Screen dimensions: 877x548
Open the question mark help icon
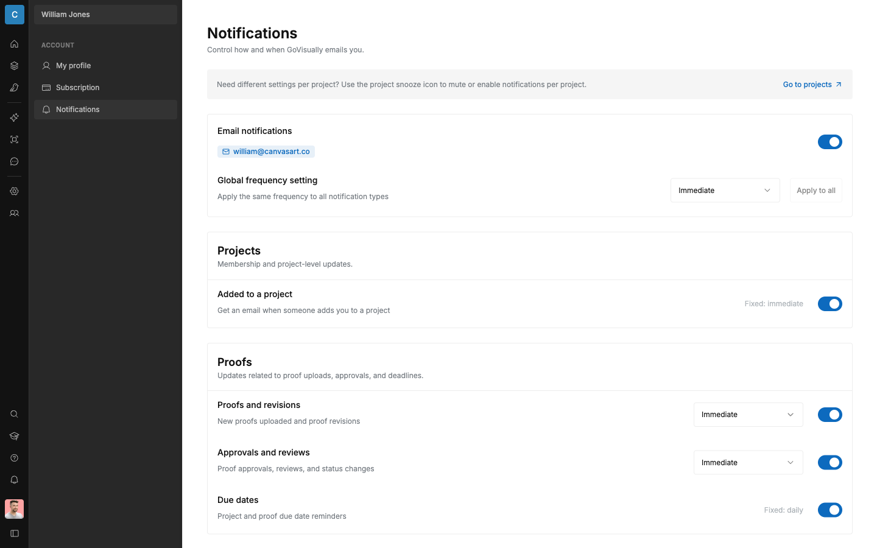[x=15, y=458]
